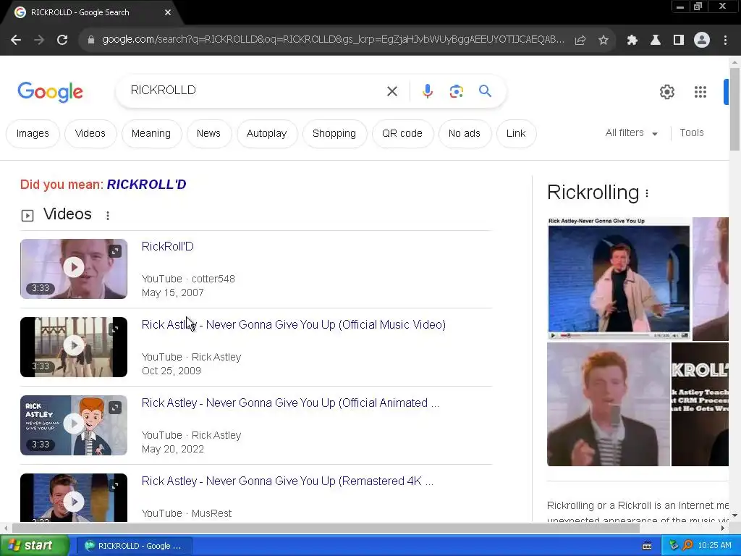Select RICKROLLD Chrome taskbar button

coord(134,546)
